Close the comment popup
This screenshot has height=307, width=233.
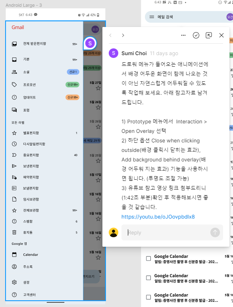pos(221,35)
